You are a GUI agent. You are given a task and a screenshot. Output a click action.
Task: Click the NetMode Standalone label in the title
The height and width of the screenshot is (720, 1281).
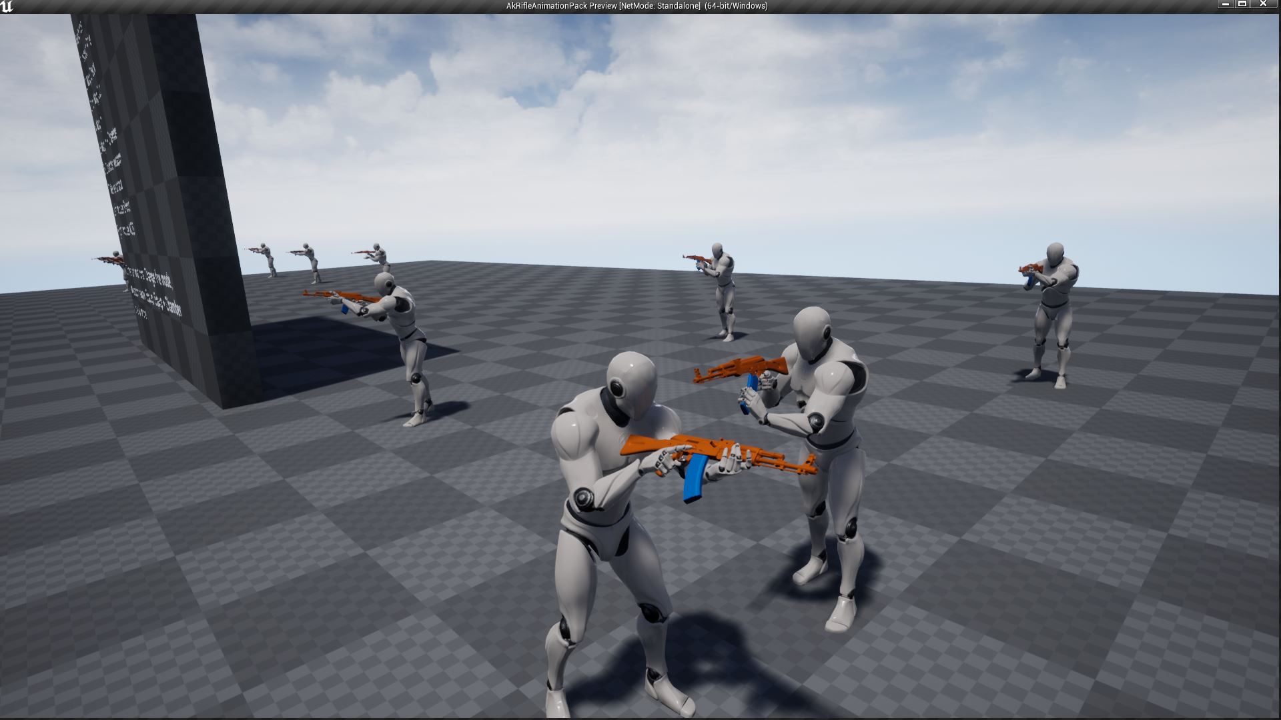[x=657, y=6]
